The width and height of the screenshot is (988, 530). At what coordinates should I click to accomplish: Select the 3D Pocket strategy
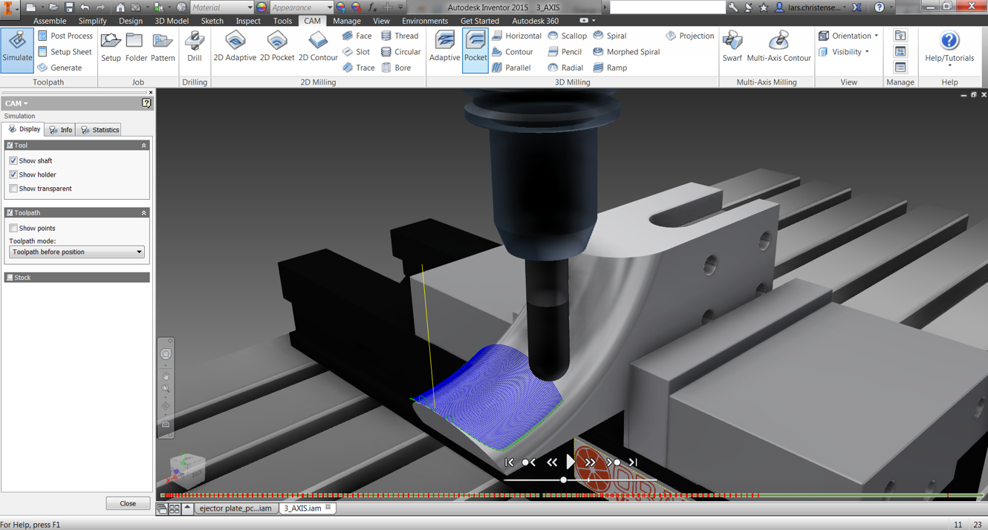click(x=475, y=50)
